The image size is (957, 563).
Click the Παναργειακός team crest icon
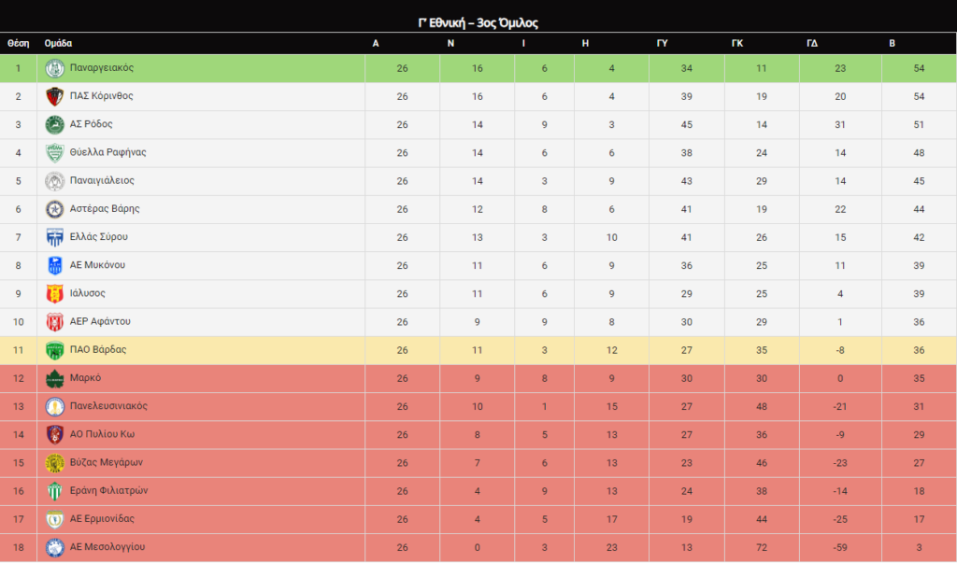(55, 68)
